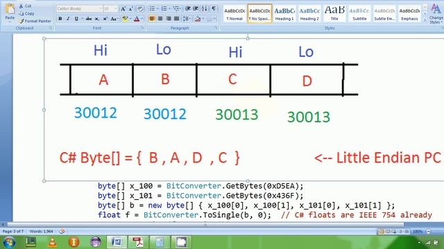Start a bulleted list
The image size is (444, 249).
tap(152, 9)
